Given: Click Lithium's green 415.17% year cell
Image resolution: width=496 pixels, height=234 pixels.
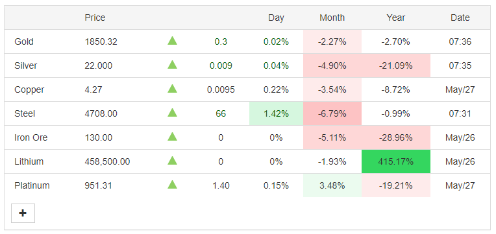Looking at the screenshot, I should tap(396, 161).
